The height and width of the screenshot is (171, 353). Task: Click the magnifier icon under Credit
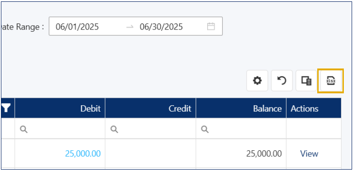pyautogui.click(x=114, y=129)
